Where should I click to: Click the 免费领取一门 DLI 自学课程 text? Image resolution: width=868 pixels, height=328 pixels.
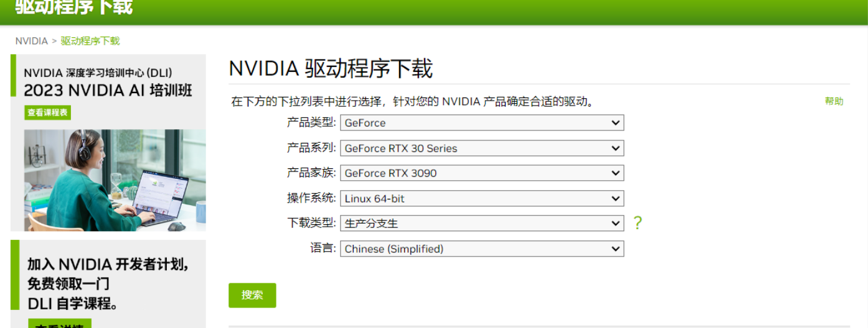click(72, 294)
